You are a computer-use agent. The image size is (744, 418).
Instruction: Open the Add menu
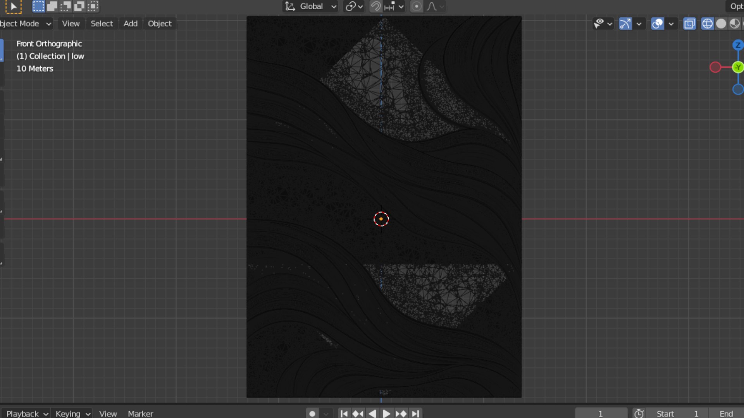131,24
